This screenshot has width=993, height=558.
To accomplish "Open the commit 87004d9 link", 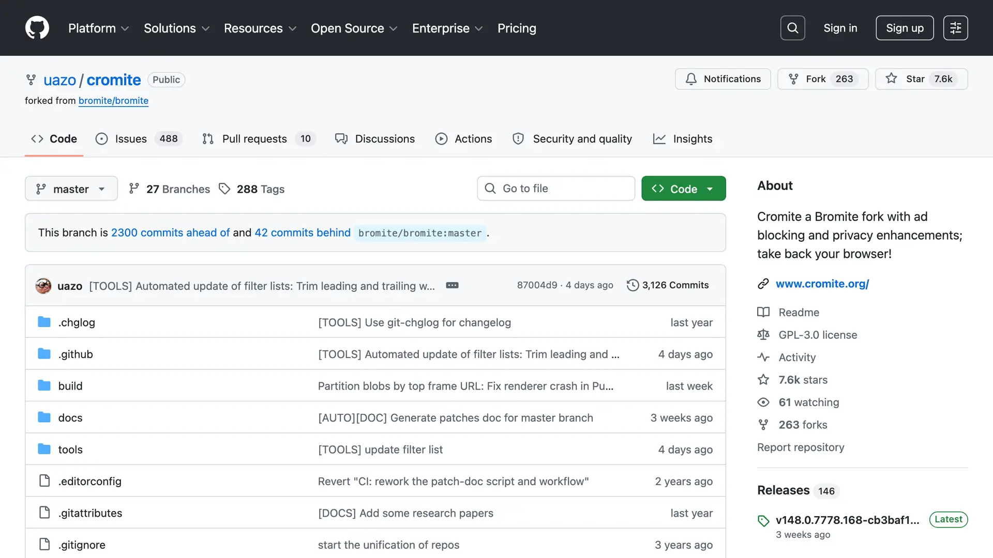I will pyautogui.click(x=537, y=285).
